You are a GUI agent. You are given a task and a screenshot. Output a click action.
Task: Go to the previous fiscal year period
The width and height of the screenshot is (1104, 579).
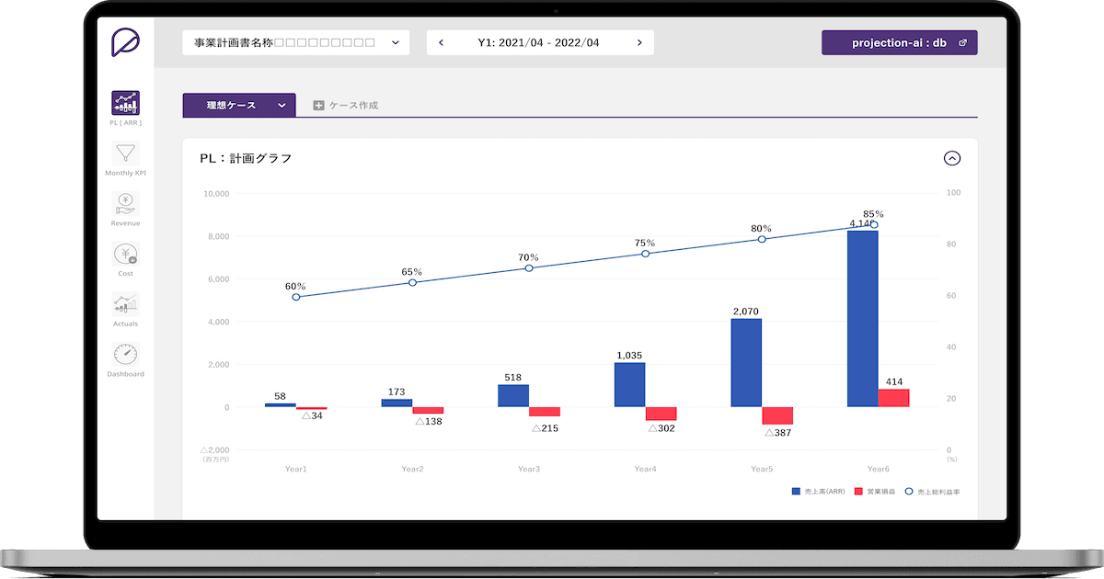point(441,43)
